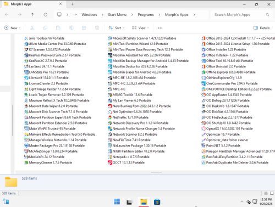Open the Windows Start menu

[117, 202]
